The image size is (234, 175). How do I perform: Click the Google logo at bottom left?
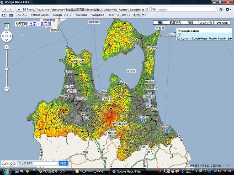pos(9,164)
